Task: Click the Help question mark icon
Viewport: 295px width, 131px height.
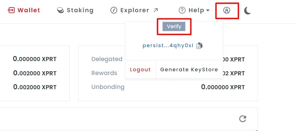Action: click(182, 10)
